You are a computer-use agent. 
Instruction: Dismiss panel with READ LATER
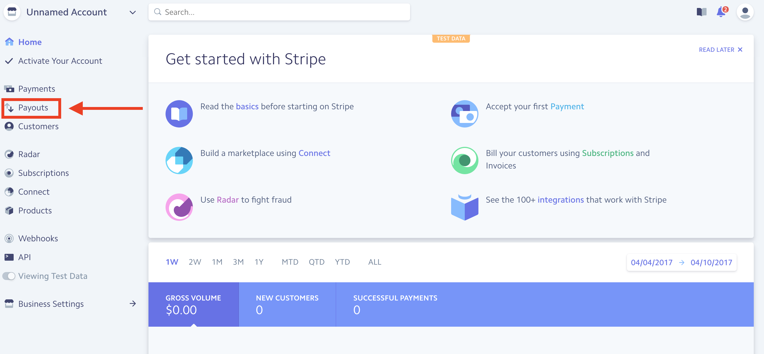point(720,50)
